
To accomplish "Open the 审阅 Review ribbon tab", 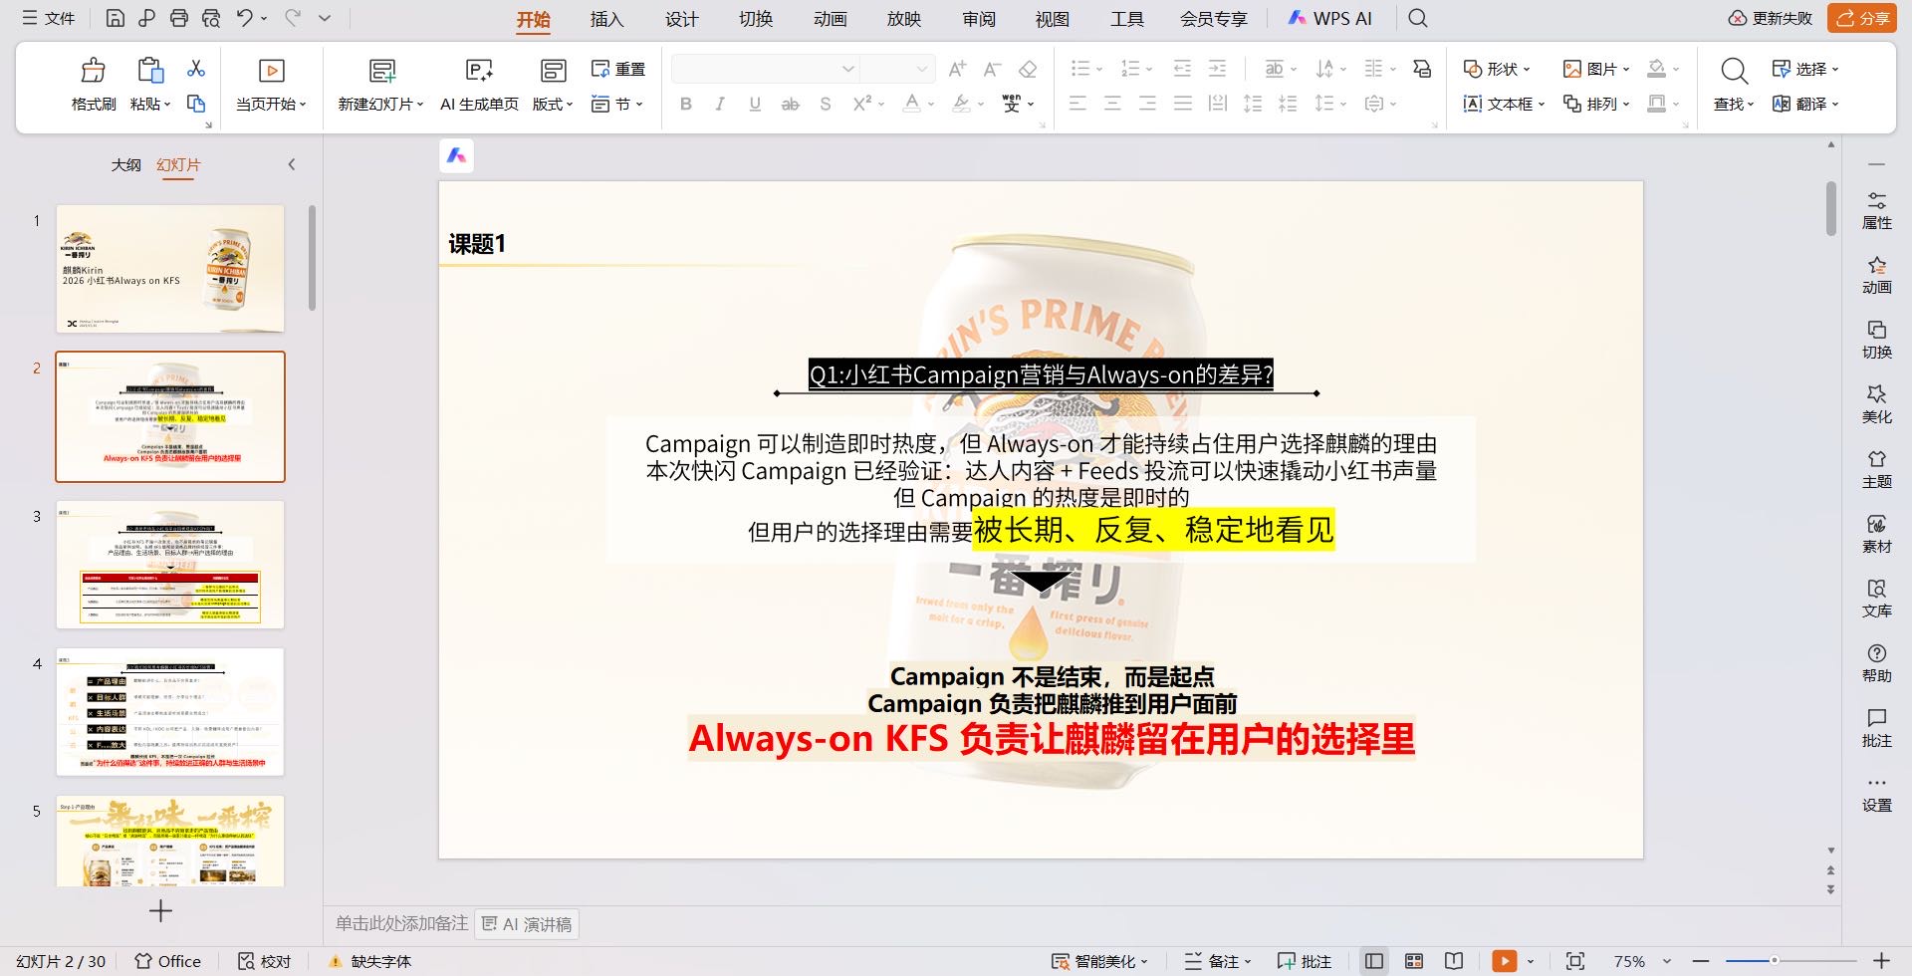I will (x=979, y=19).
